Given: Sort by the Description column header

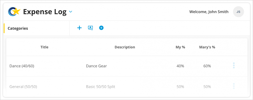Looking at the screenshot, I should (x=125, y=47).
